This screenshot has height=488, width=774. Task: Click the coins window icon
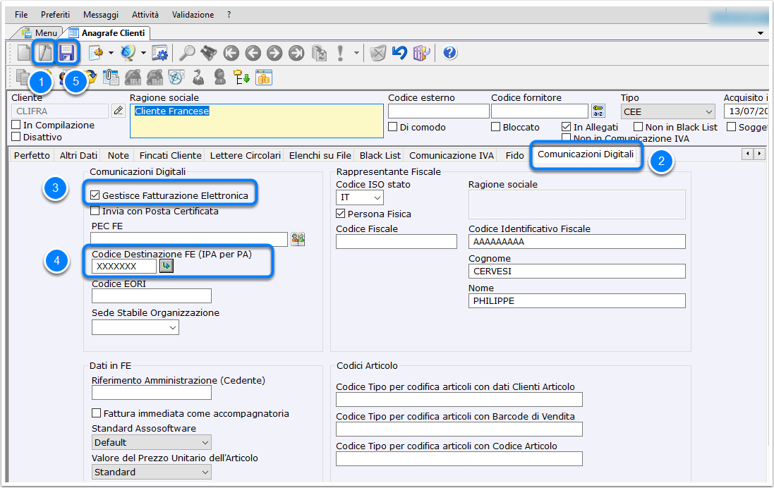pos(264,78)
